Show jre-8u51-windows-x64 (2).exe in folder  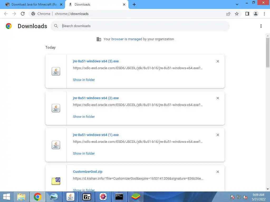tap(84, 117)
